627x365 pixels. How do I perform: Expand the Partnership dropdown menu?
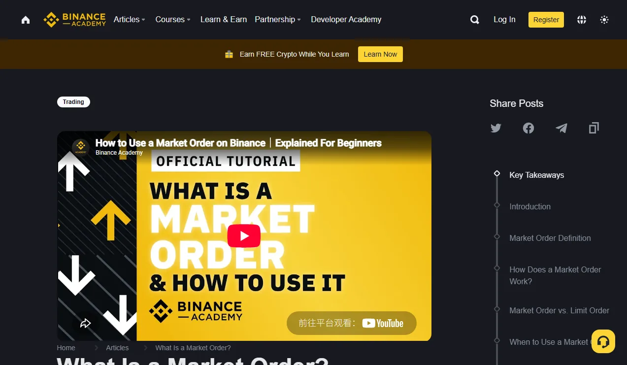pos(278,20)
